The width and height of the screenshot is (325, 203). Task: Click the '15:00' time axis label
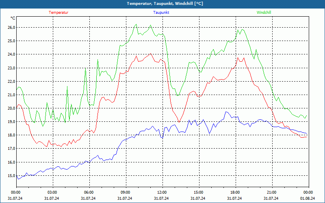click(199, 192)
